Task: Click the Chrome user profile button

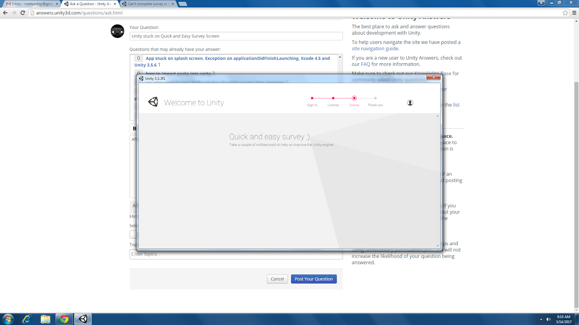Action: coord(541,2)
